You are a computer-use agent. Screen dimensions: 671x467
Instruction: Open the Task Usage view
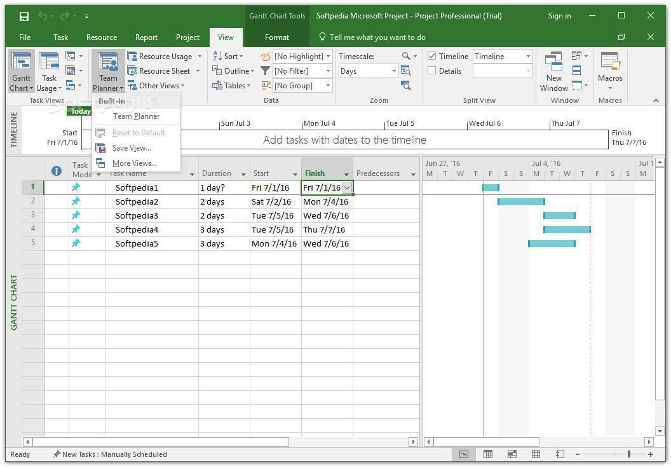click(x=48, y=67)
